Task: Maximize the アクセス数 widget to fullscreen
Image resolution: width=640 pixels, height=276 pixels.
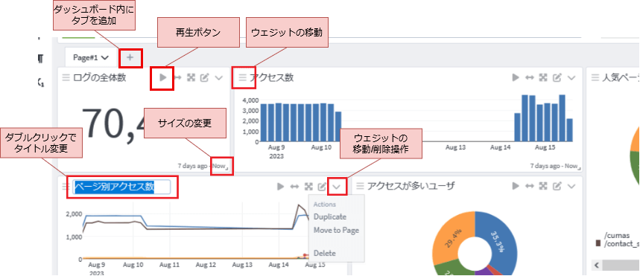Action: [x=543, y=77]
